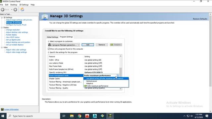This screenshot has height=119, width=212.
Task: Select the Power management mode row
Action: (66, 76)
